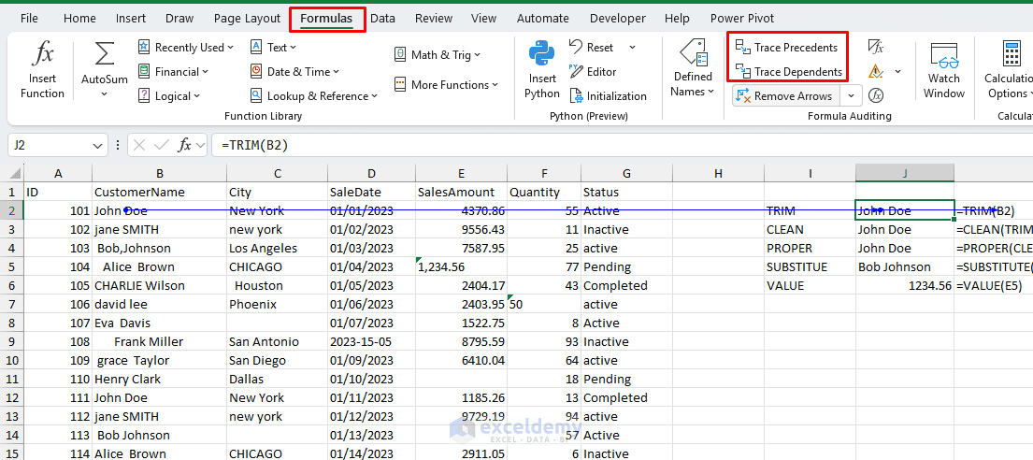Screen dimensions: 1033x460
Task: Click the formula bar Cancel icon
Action: pos(139,145)
